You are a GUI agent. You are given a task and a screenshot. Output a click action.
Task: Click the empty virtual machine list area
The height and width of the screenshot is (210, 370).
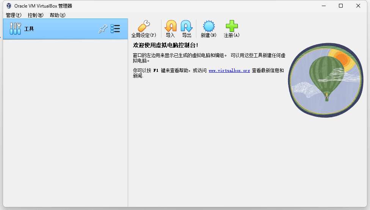pyautogui.click(x=65, y=121)
